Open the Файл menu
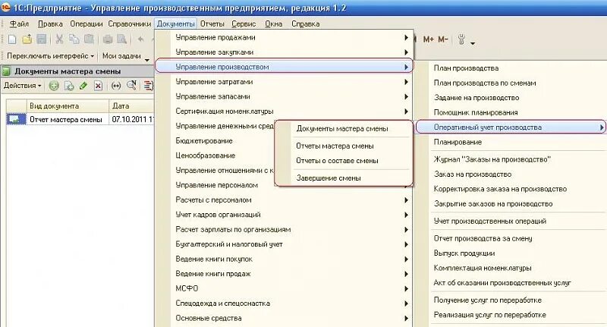The height and width of the screenshot is (327, 607). coord(19,24)
